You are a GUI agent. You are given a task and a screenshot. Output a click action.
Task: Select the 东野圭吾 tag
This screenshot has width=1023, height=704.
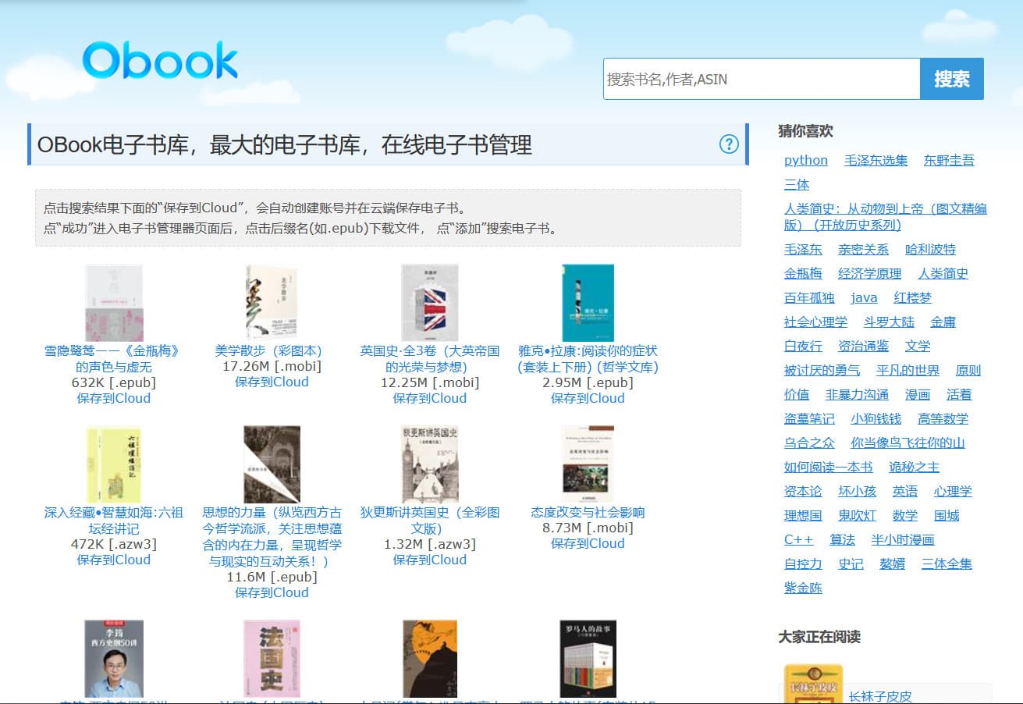(949, 160)
